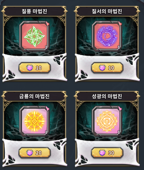Click the gem currency icon on 질서의 price
Viewport: 144px width, 170px height.
click(102, 68)
